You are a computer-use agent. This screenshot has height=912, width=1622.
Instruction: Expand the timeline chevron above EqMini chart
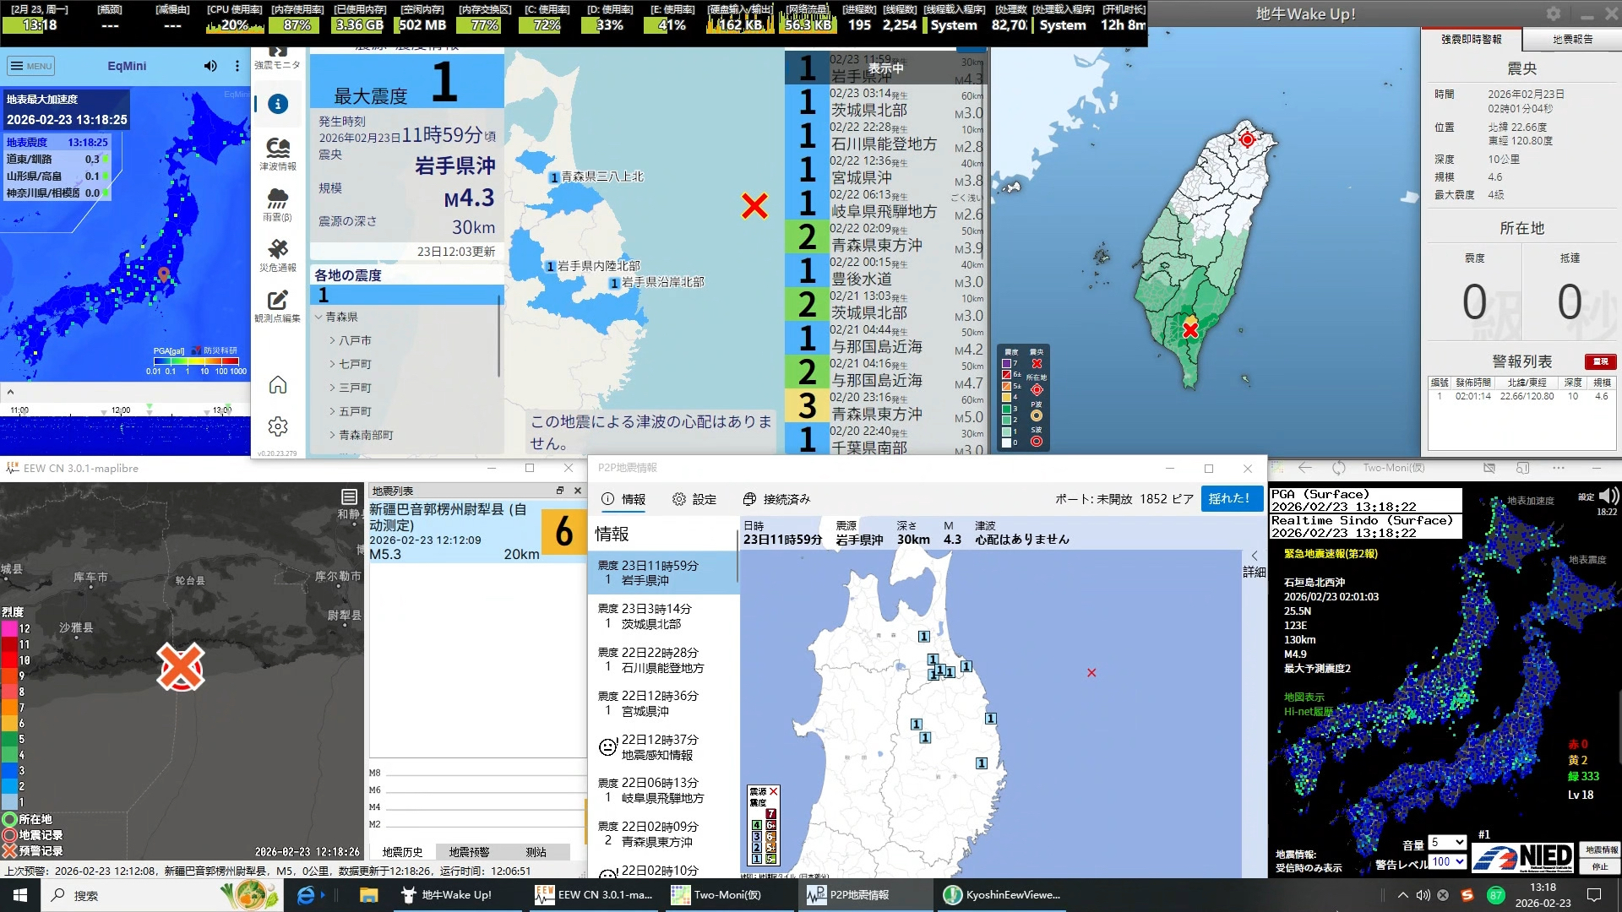pyautogui.click(x=10, y=392)
